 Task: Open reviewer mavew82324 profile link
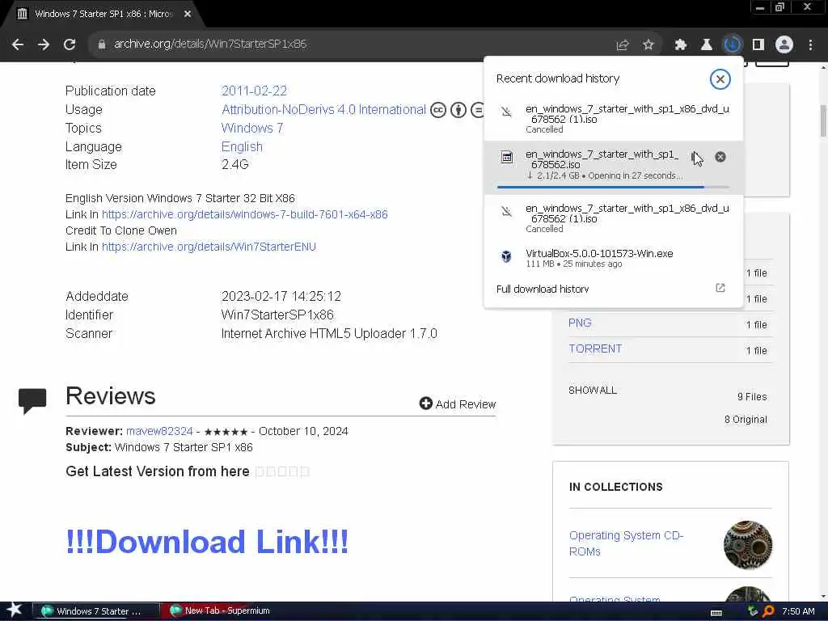(159, 431)
